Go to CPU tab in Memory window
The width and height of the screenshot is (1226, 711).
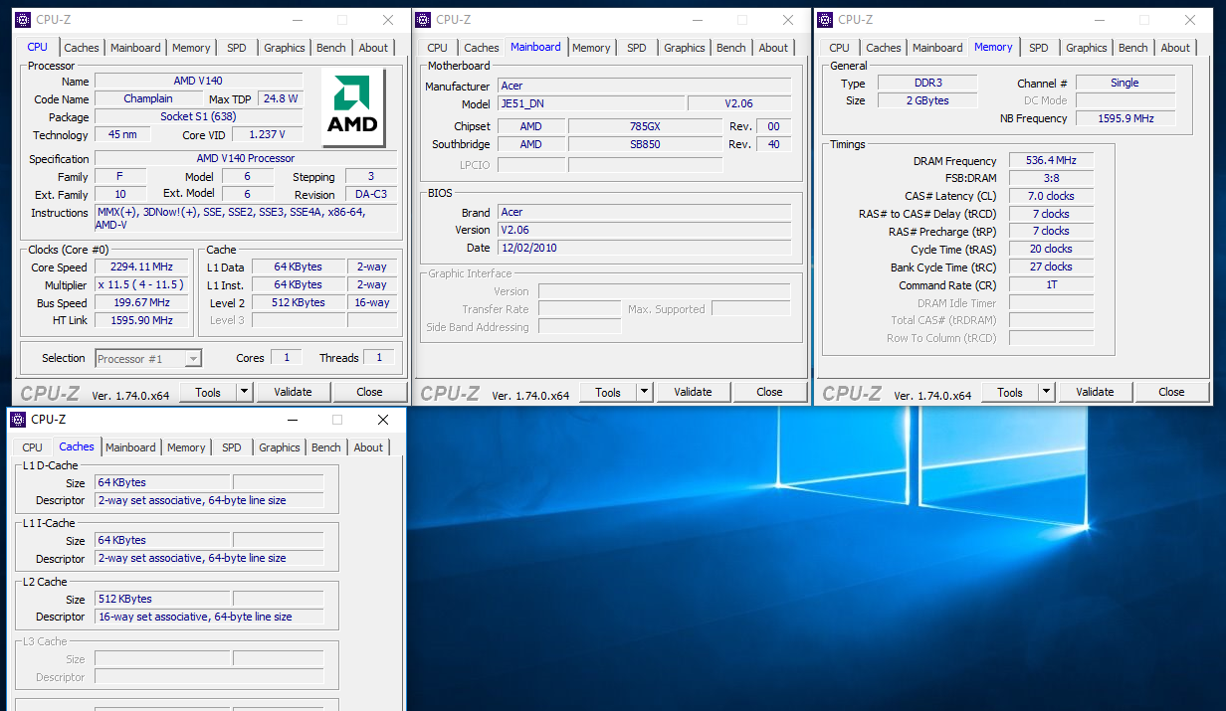tap(840, 48)
